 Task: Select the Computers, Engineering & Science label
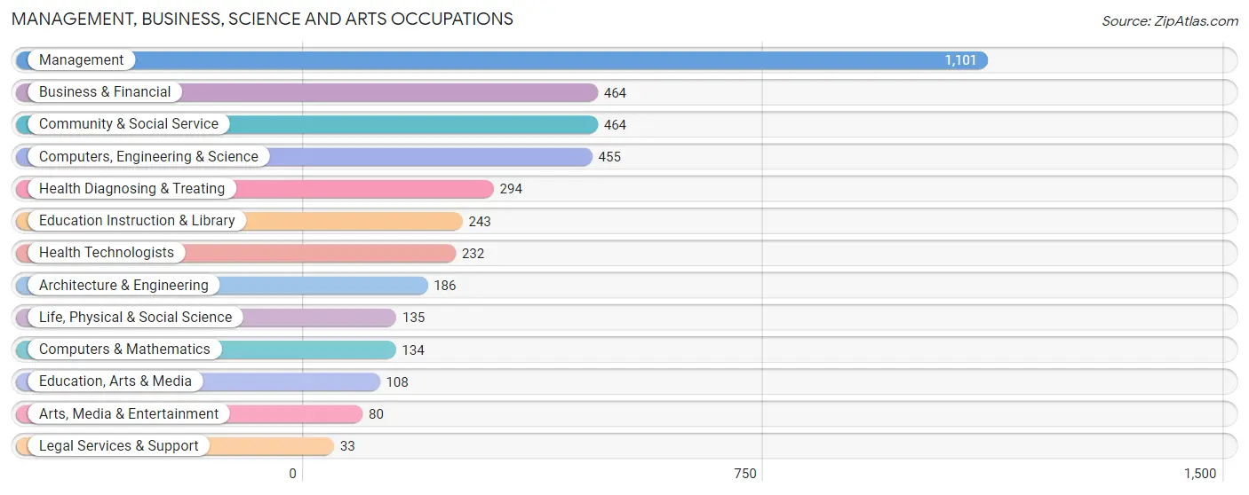[148, 157]
